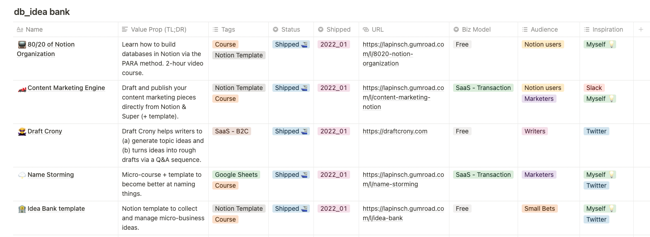
Task: Click the plus icon to add a column
Action: pyautogui.click(x=641, y=29)
